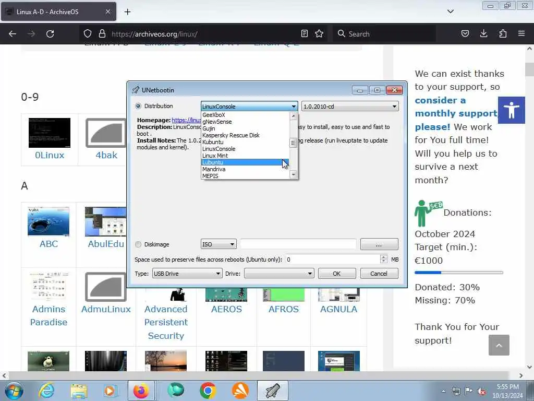Screen dimensions: 534x401
Task: Click the shield tracking protection icon
Action: click(x=88, y=34)
